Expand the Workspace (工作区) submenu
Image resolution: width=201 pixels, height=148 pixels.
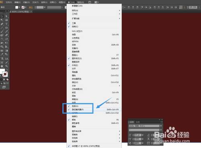[x=94, y=14]
